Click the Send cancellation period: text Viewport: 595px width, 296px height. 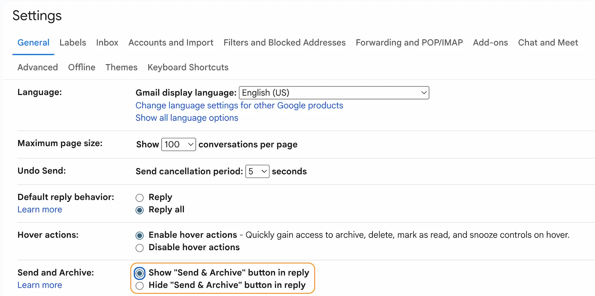tap(189, 171)
